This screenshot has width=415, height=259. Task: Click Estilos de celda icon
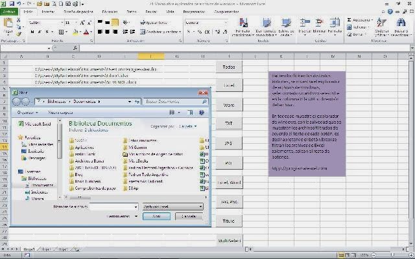pyautogui.click(x=286, y=23)
